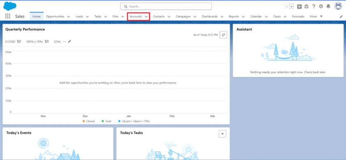
Task: Click the 'Nothing needs your attention' message
Action: 288,72
